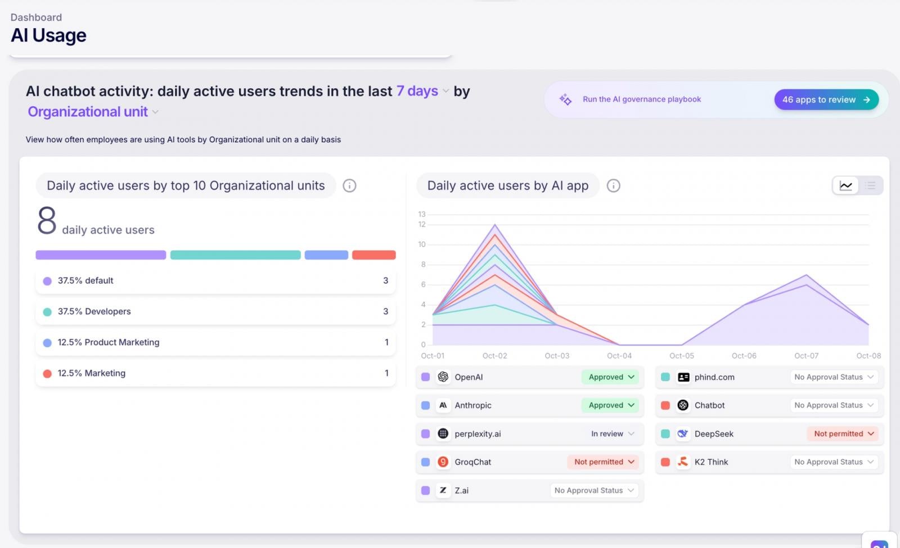
Task: Click the perplexity.ai globe icon
Action: coord(443,433)
